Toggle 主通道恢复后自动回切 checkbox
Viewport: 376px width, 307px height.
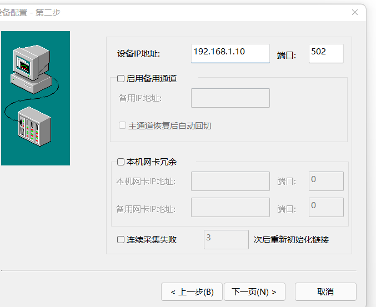tap(122, 125)
